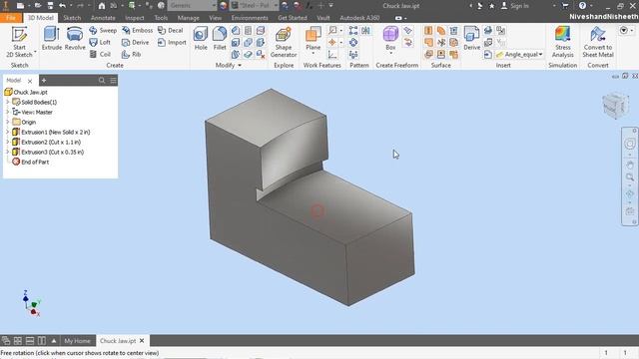
Task: Click the Home icon in quick access toolbar
Action: click(x=102, y=6)
